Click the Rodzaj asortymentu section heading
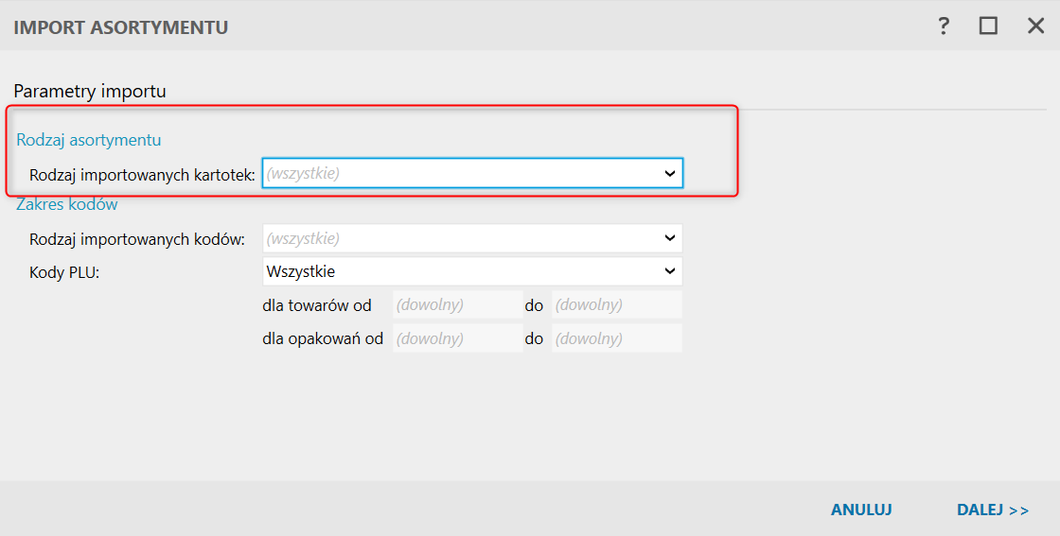Image resolution: width=1060 pixels, height=536 pixels. click(89, 140)
